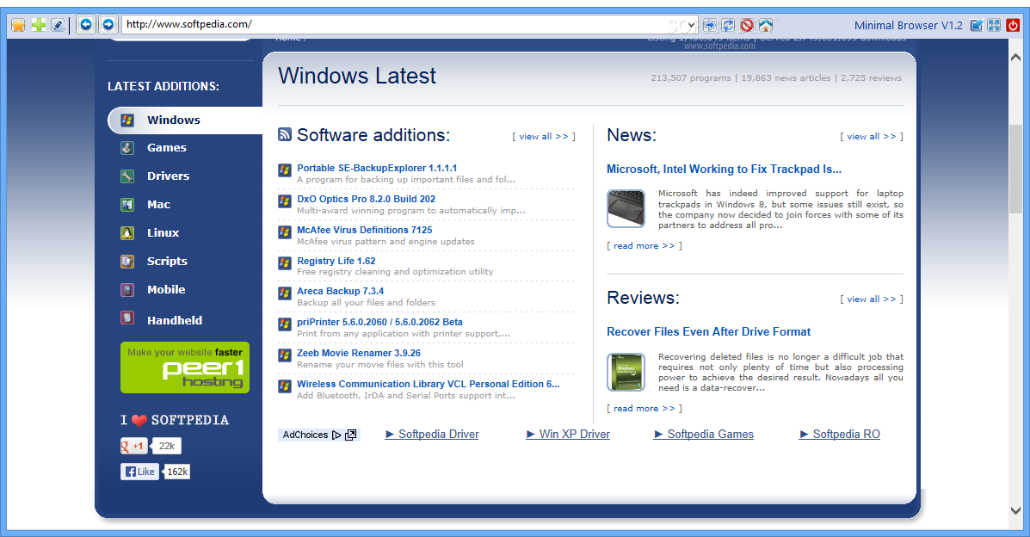
Task: Open favorites with the star icon
Action: click(18, 25)
